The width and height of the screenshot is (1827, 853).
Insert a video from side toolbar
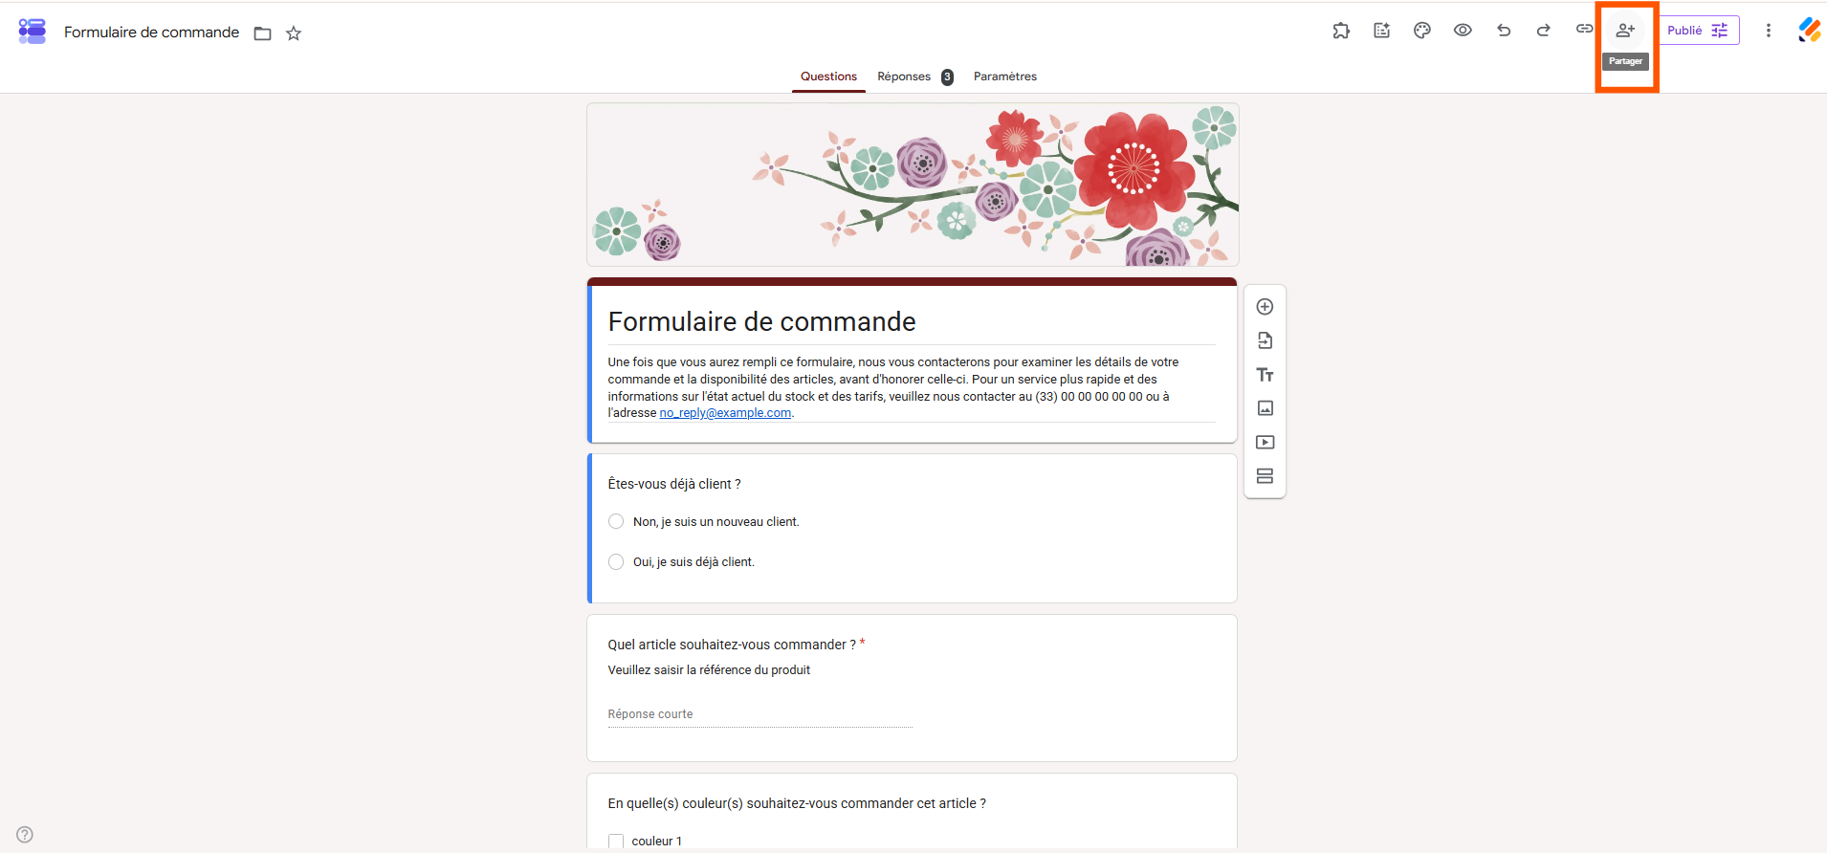[x=1265, y=443]
